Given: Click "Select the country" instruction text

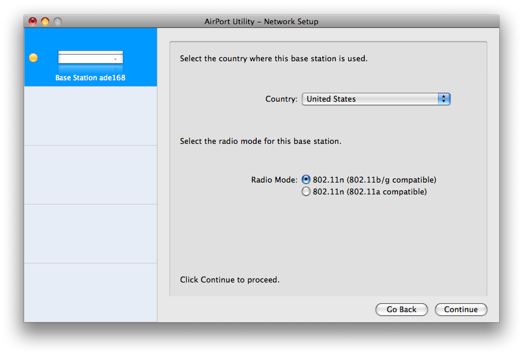Looking at the screenshot, I should (273, 59).
